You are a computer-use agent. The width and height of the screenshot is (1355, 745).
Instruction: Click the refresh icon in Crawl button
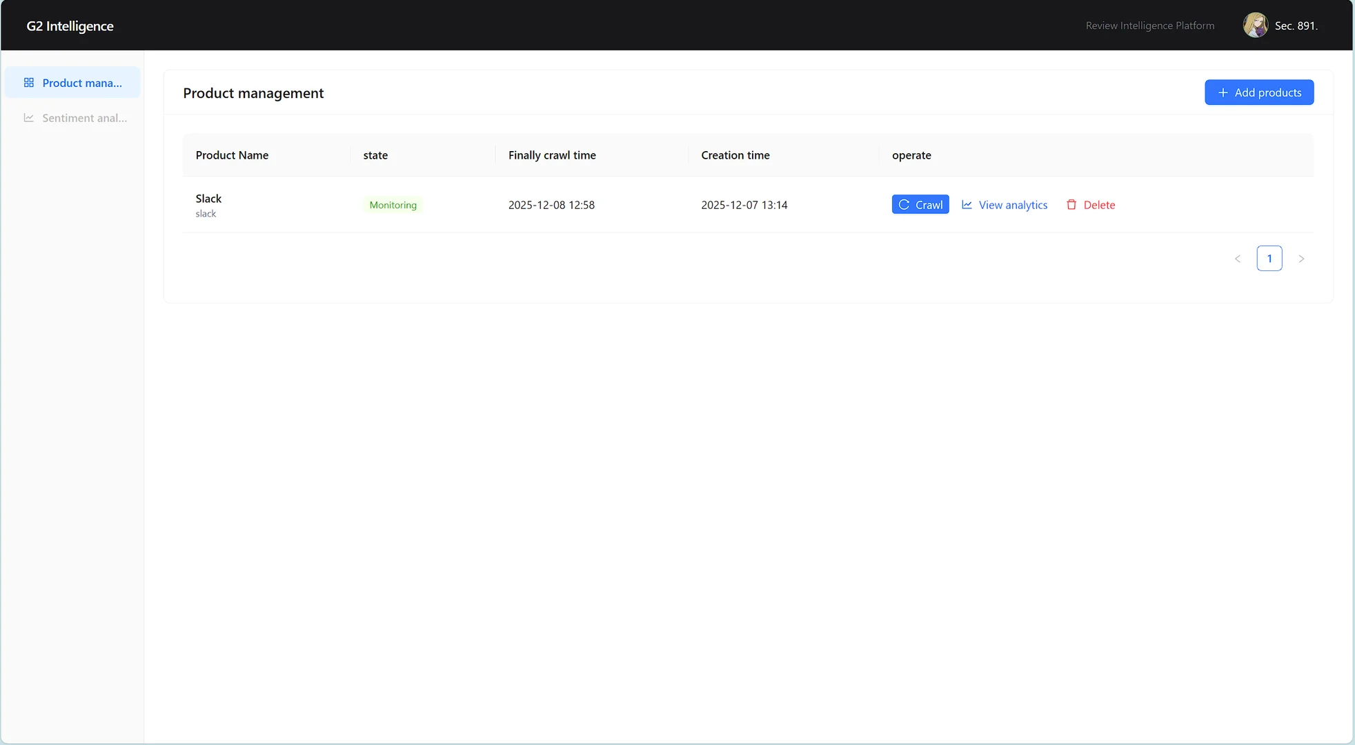click(904, 205)
